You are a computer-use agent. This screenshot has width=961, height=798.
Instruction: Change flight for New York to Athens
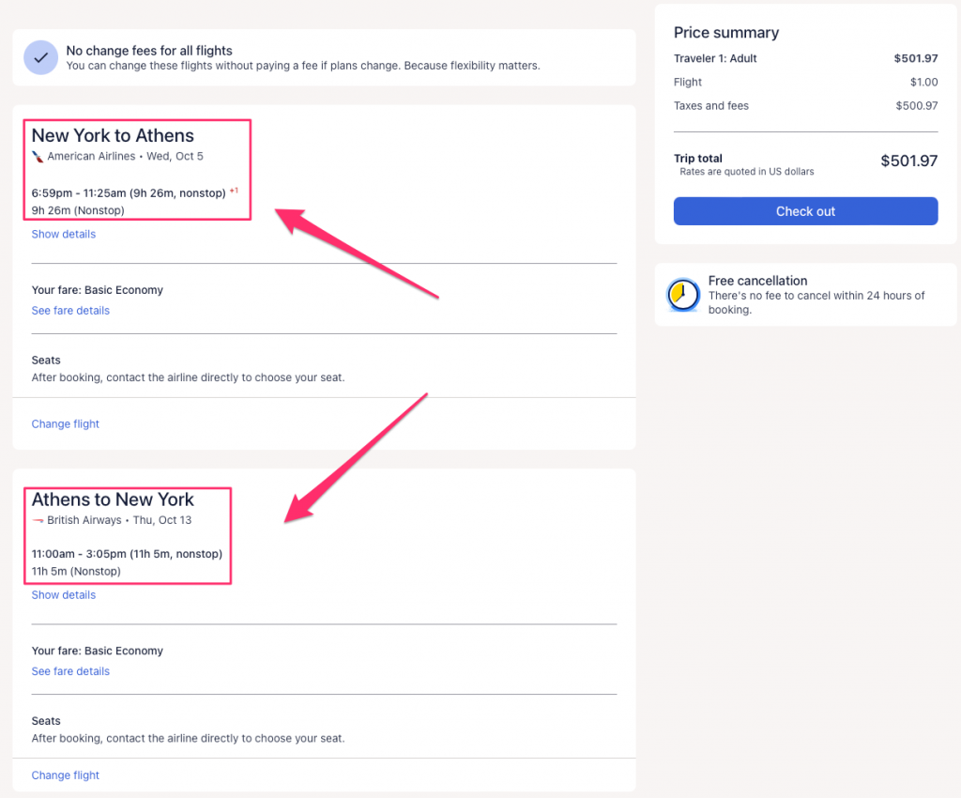pyautogui.click(x=65, y=424)
